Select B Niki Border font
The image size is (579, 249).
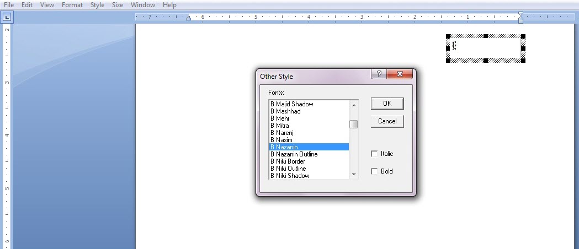(287, 161)
